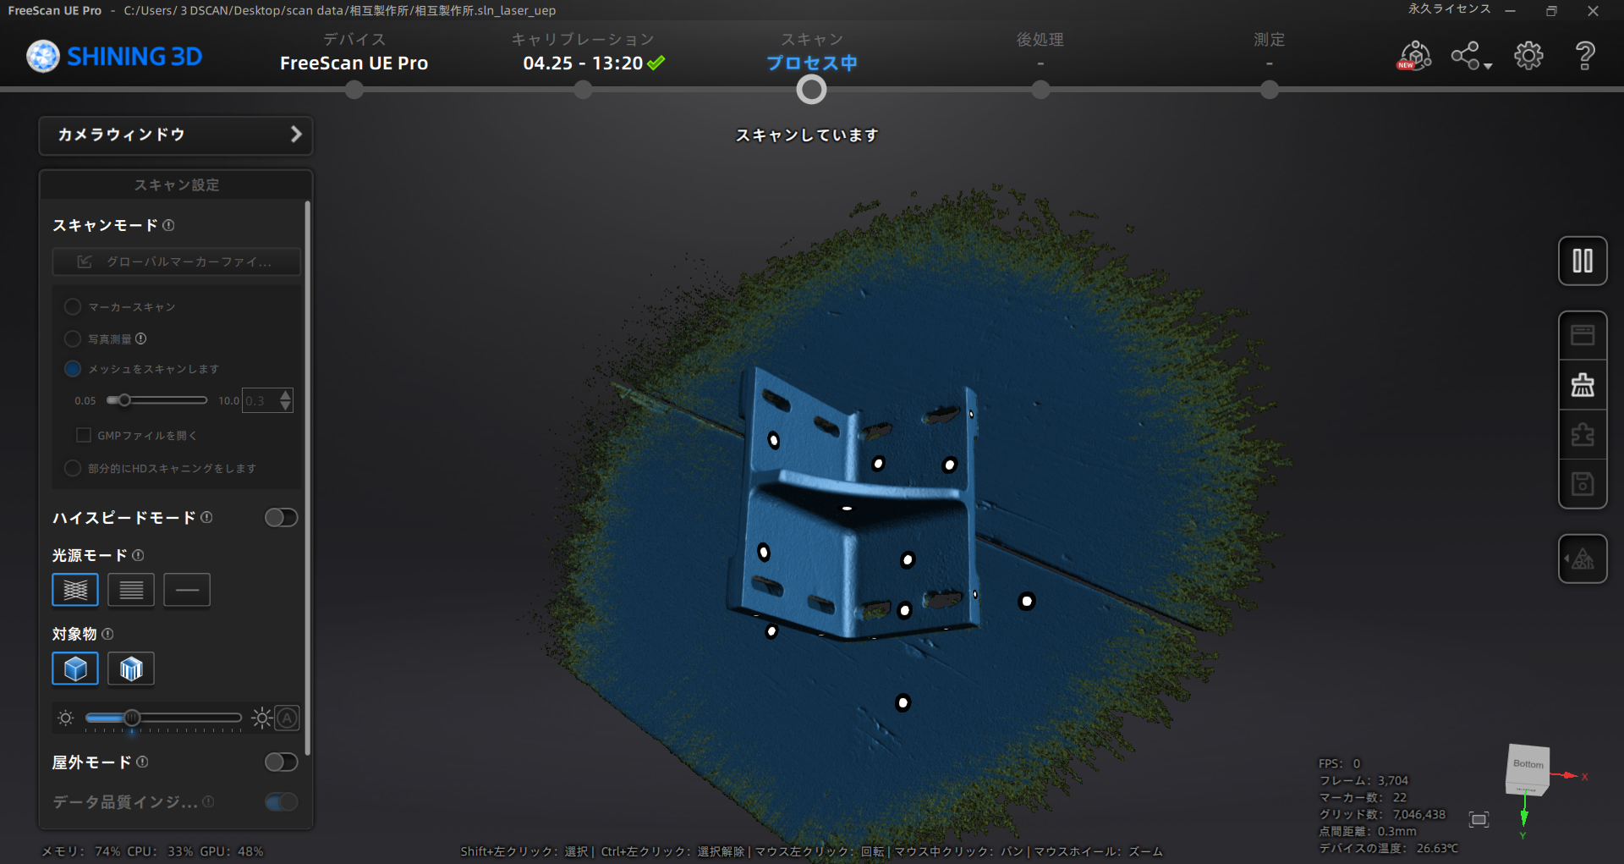The image size is (1624, 864).
Task: Switch to the 測定 stage
Action: [x=1268, y=51]
